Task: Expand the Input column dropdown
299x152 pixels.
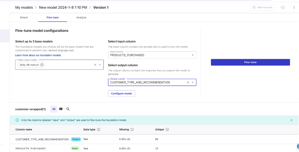Action: pos(193,55)
